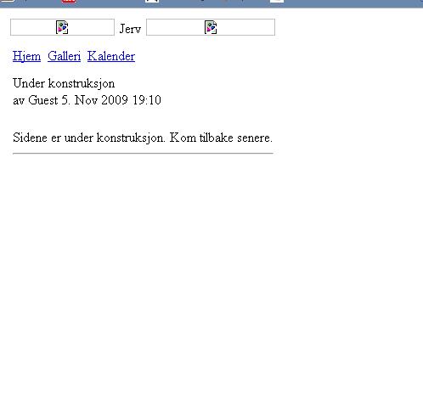Click white icon at right of blue bar
Image resolution: width=423 pixels, height=405 pixels.
pyautogui.click(x=277, y=1)
